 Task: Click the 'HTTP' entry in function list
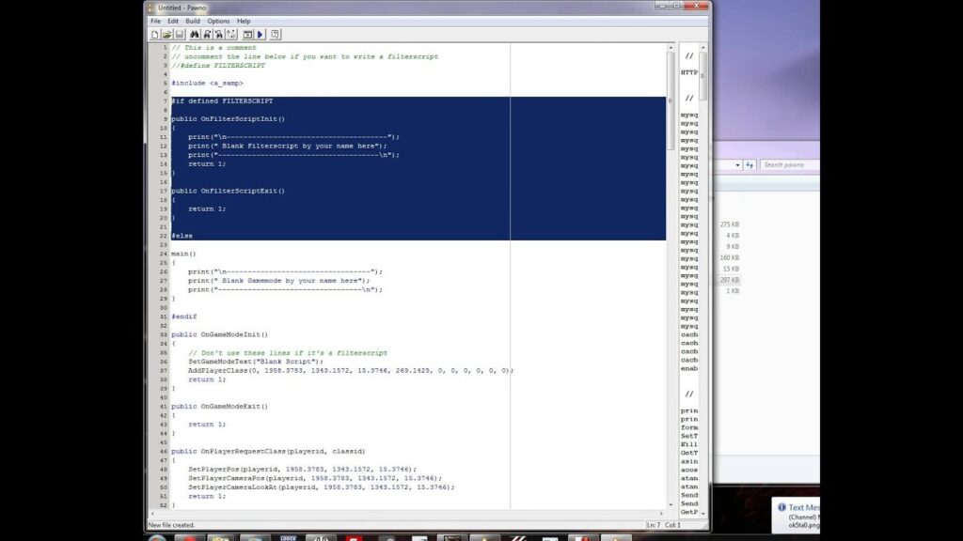pos(689,72)
